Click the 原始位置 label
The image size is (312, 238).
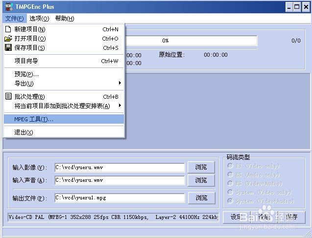point(171,55)
